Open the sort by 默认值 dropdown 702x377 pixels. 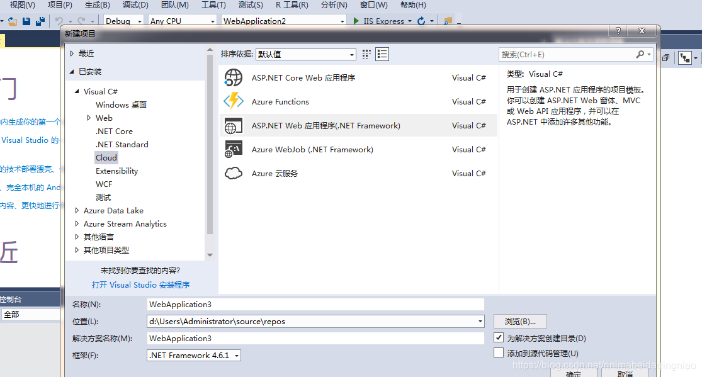point(306,54)
